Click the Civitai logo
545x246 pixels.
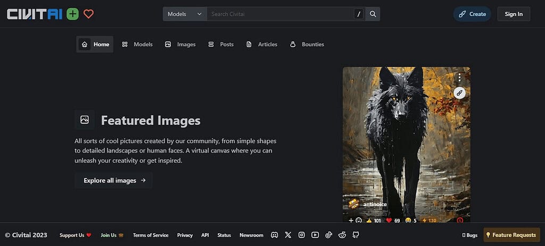pos(35,14)
